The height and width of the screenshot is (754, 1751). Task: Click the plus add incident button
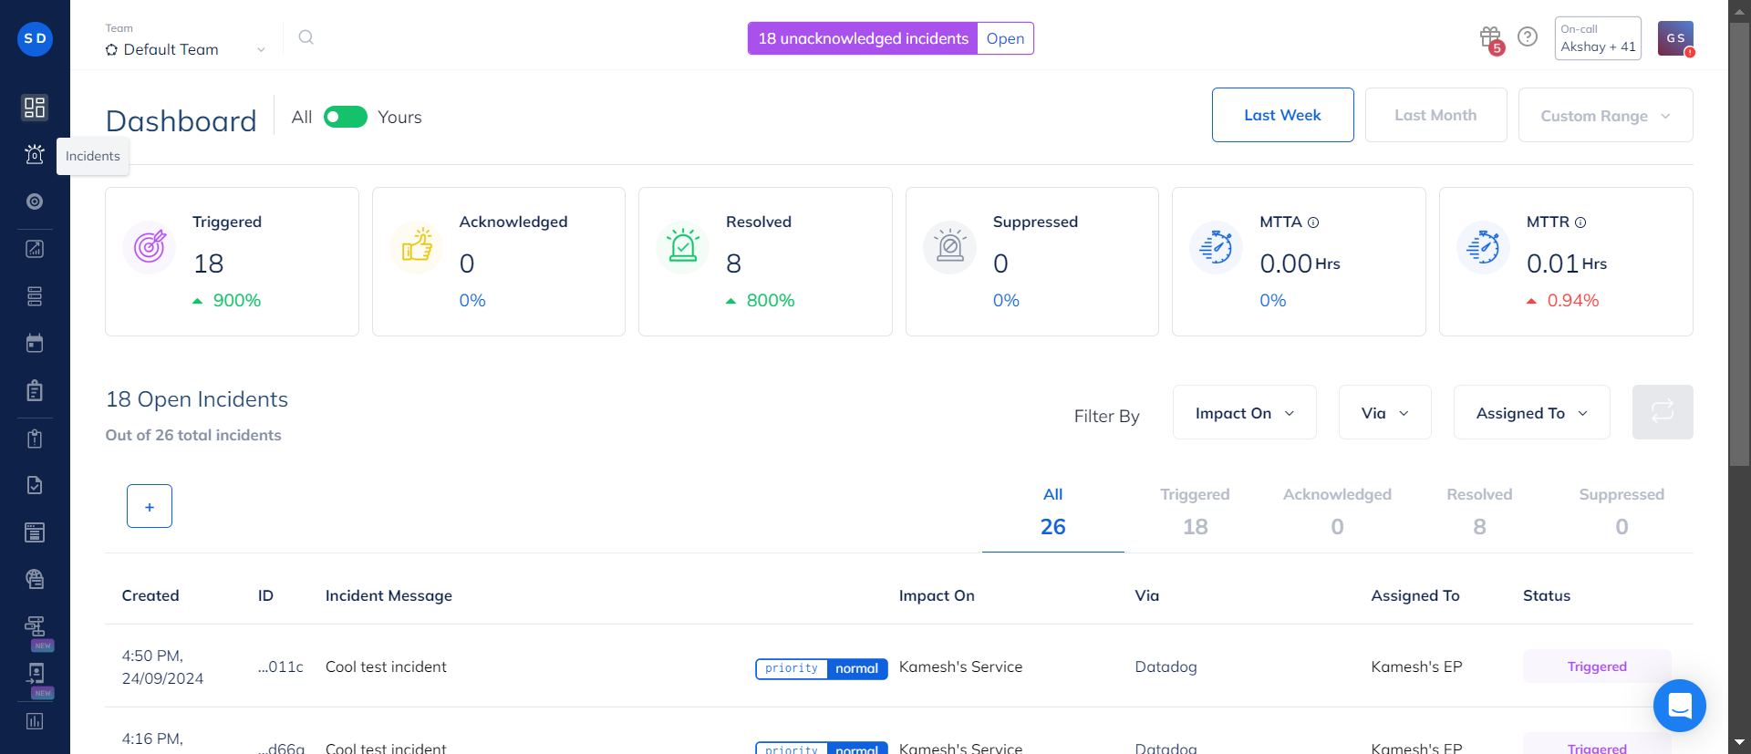pos(150,506)
